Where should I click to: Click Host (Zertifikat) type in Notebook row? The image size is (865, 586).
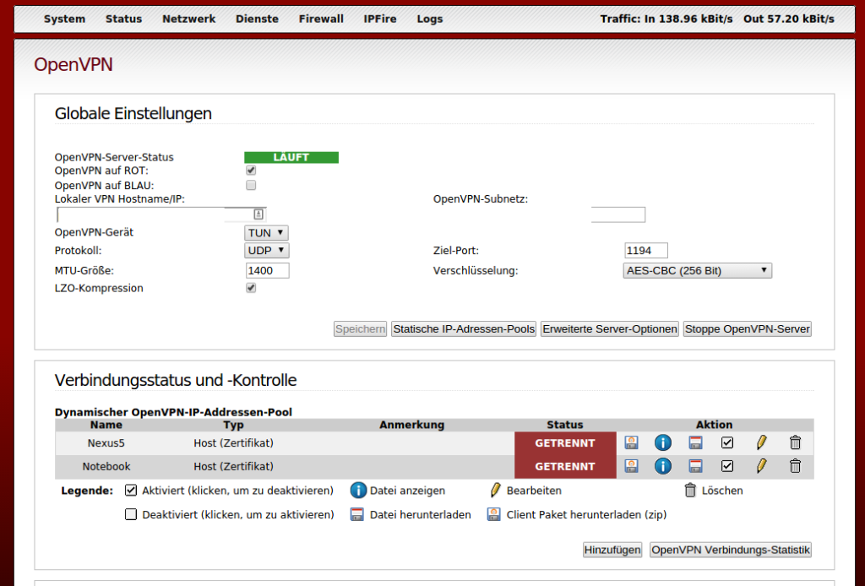pyautogui.click(x=233, y=466)
